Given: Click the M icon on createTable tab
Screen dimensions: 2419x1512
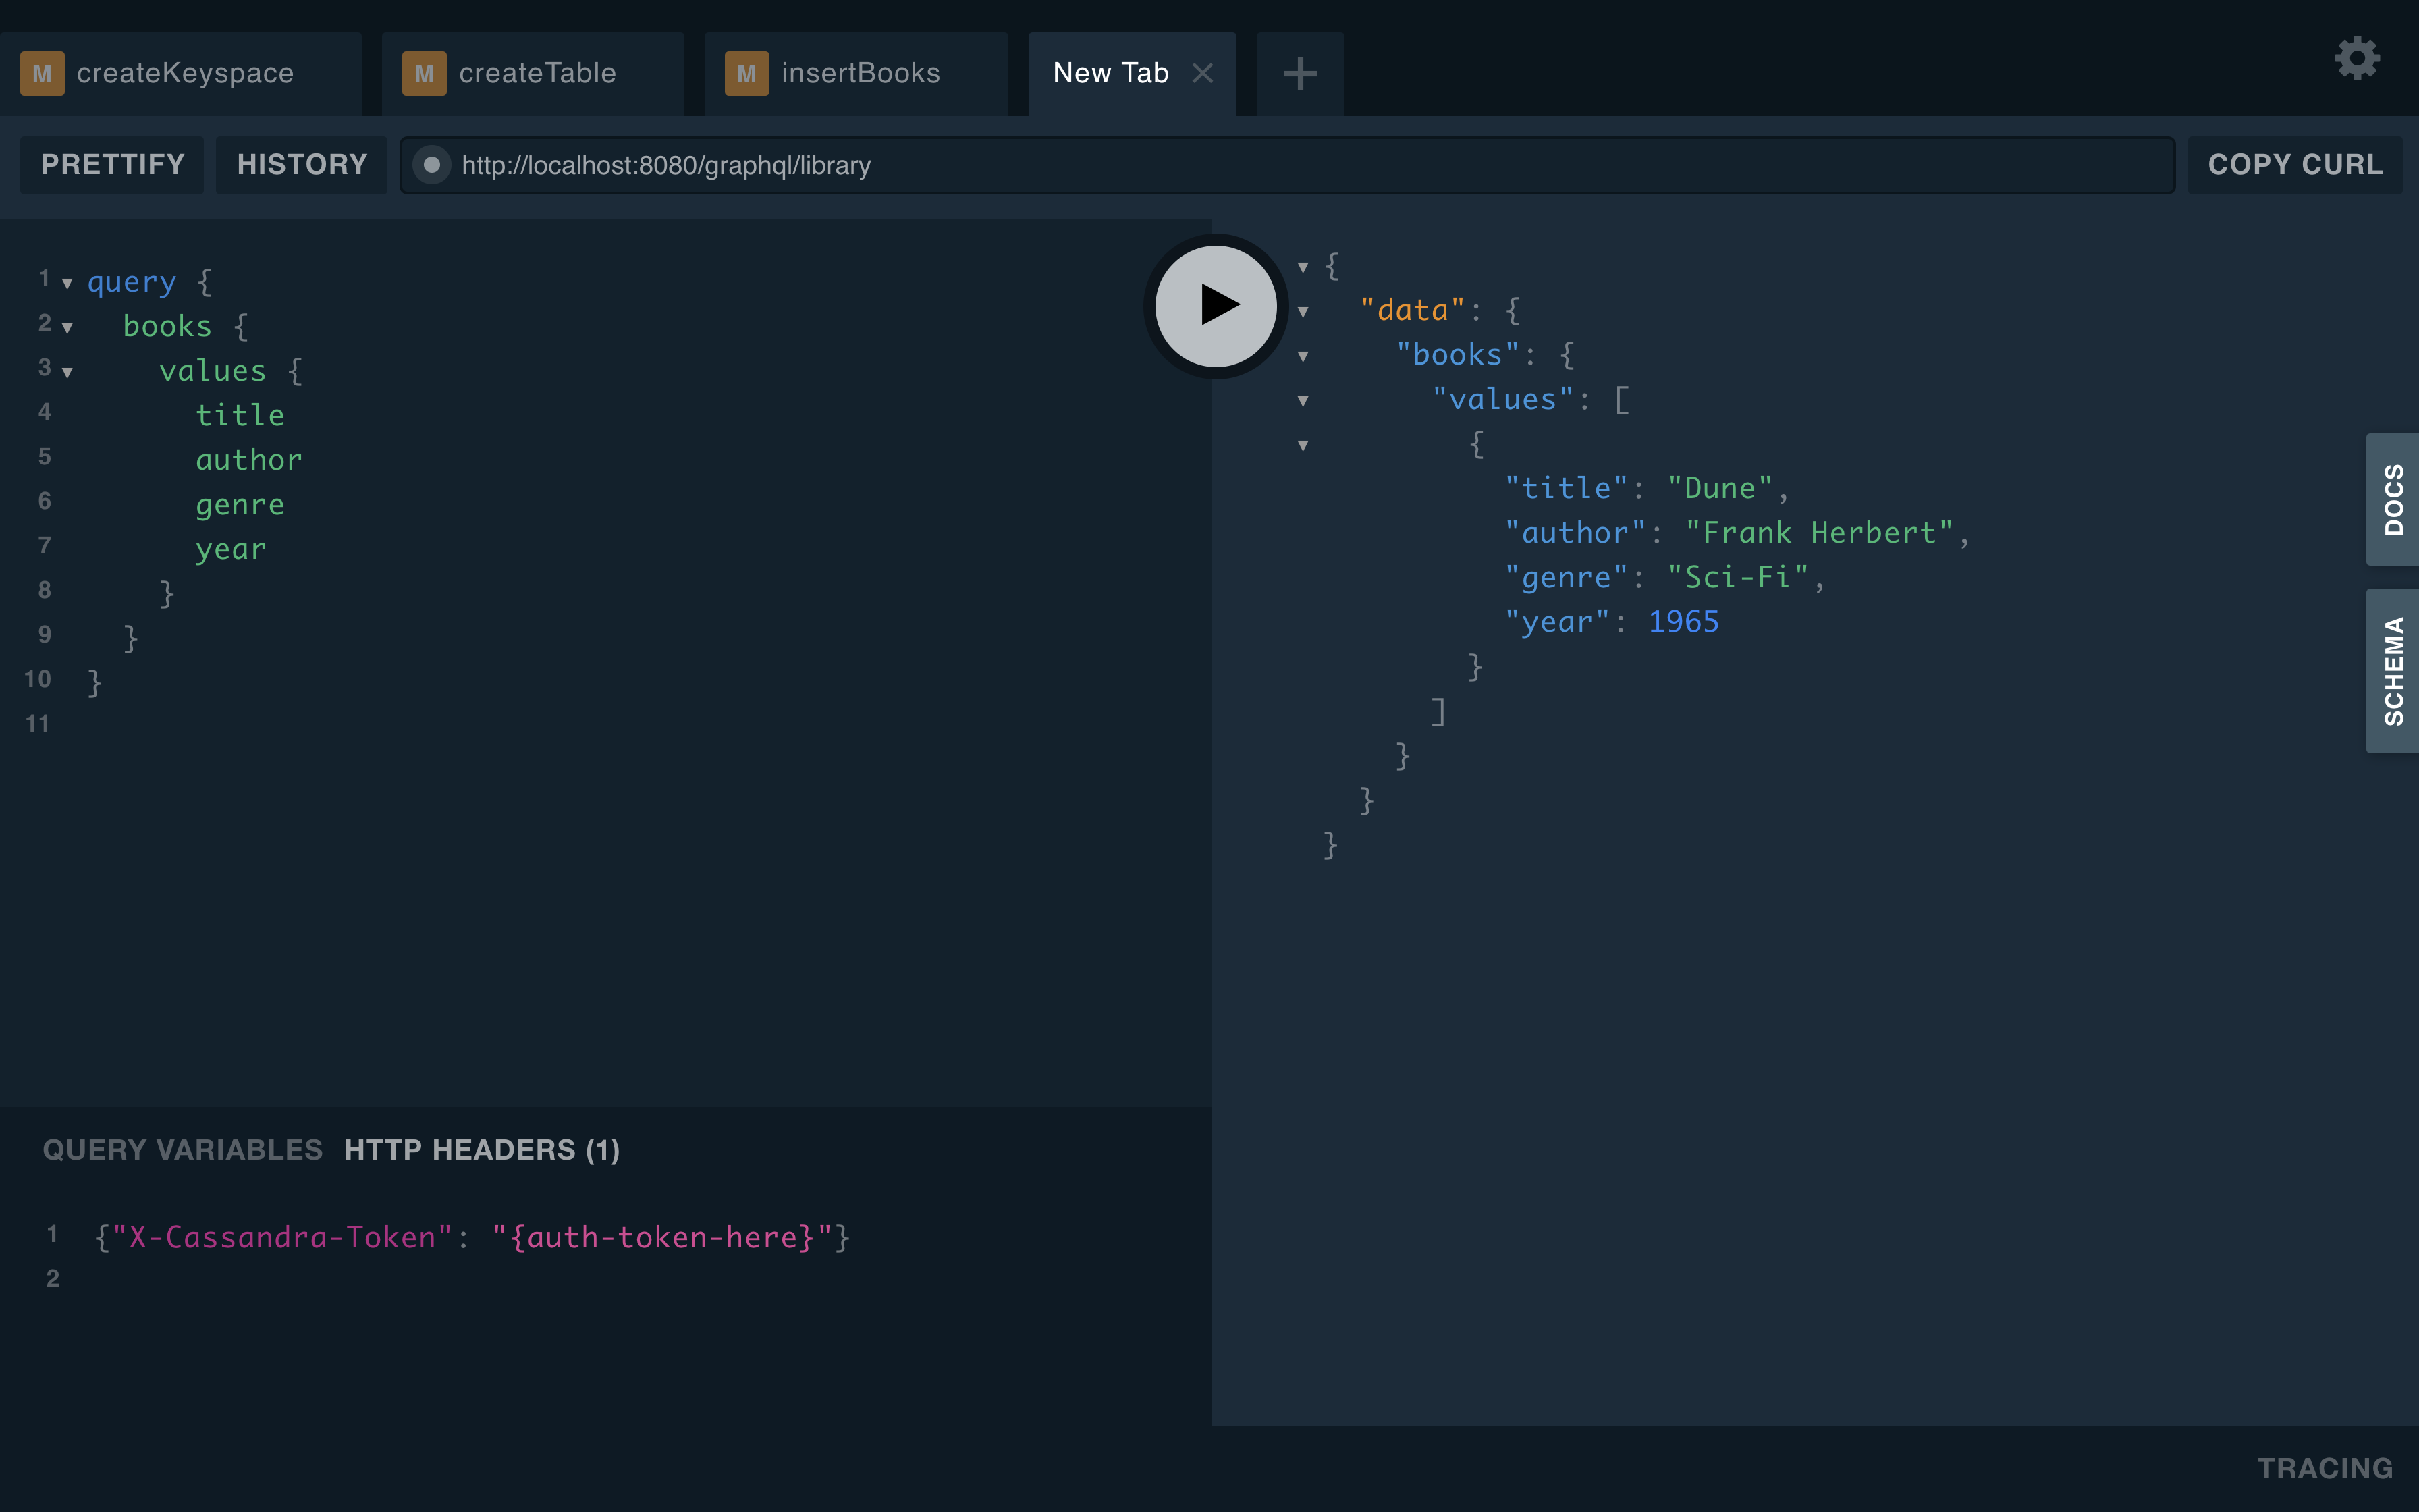Looking at the screenshot, I should pyautogui.click(x=424, y=73).
